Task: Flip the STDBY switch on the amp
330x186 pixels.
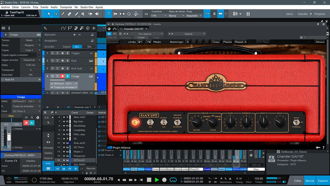Action: [x=163, y=122]
